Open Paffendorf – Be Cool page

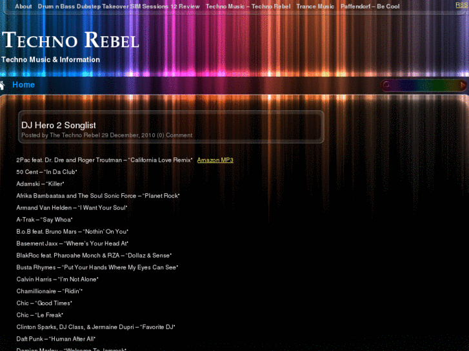click(370, 6)
